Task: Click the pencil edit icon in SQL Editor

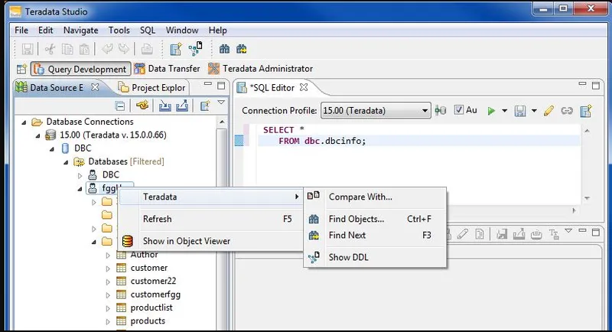Action: (549, 111)
